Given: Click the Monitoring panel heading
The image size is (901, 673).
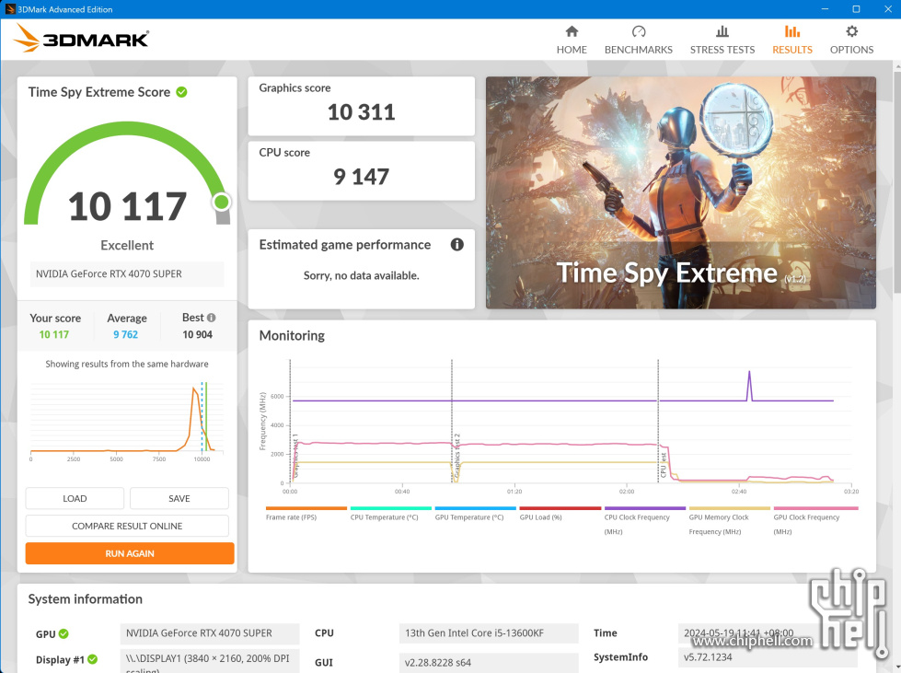Looking at the screenshot, I should (292, 336).
